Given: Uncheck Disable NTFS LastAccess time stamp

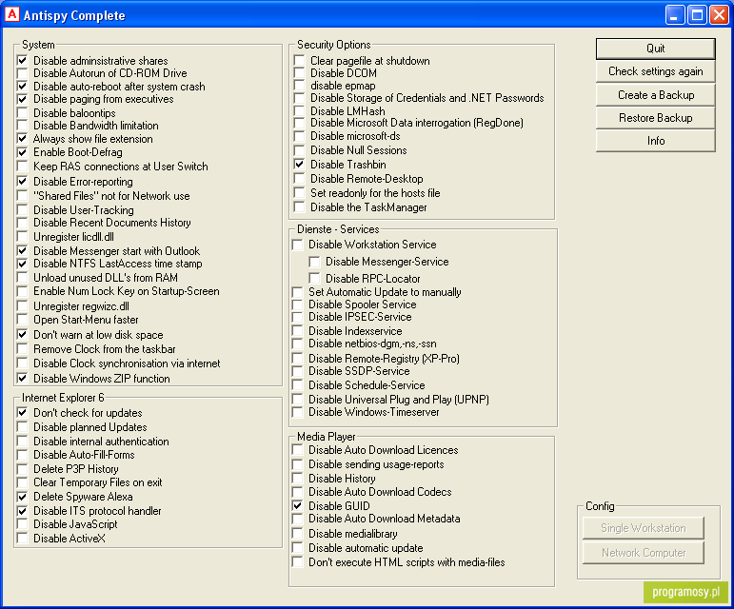Looking at the screenshot, I should click(x=22, y=264).
